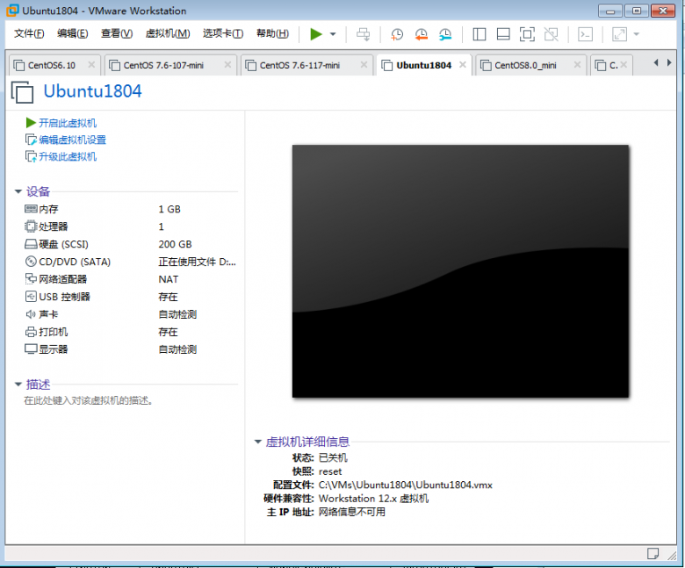The height and width of the screenshot is (568, 685).
Task: Select the 处理器 processor device row
Action: 130,226
